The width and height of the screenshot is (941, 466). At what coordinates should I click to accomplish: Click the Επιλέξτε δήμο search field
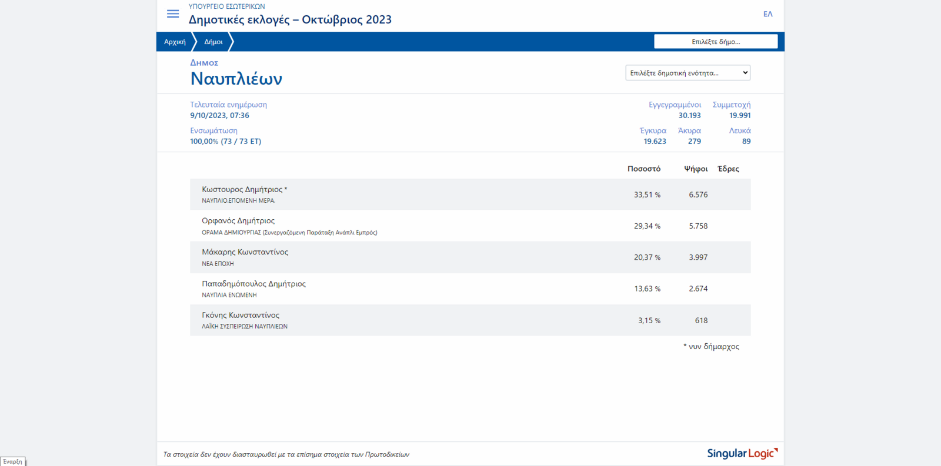(x=715, y=42)
